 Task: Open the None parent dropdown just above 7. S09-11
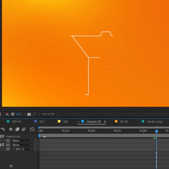pos(22,145)
